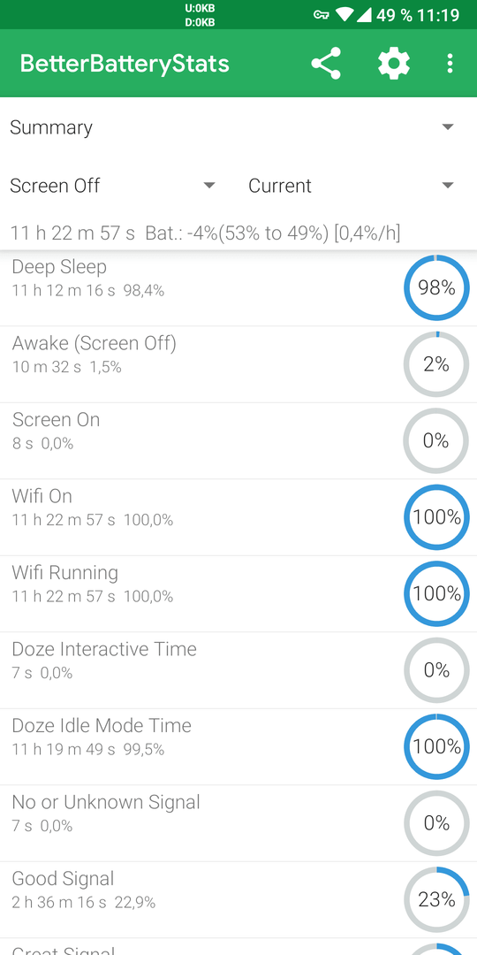Tap the Wifi On 100% circular gauge

pyautogui.click(x=436, y=517)
